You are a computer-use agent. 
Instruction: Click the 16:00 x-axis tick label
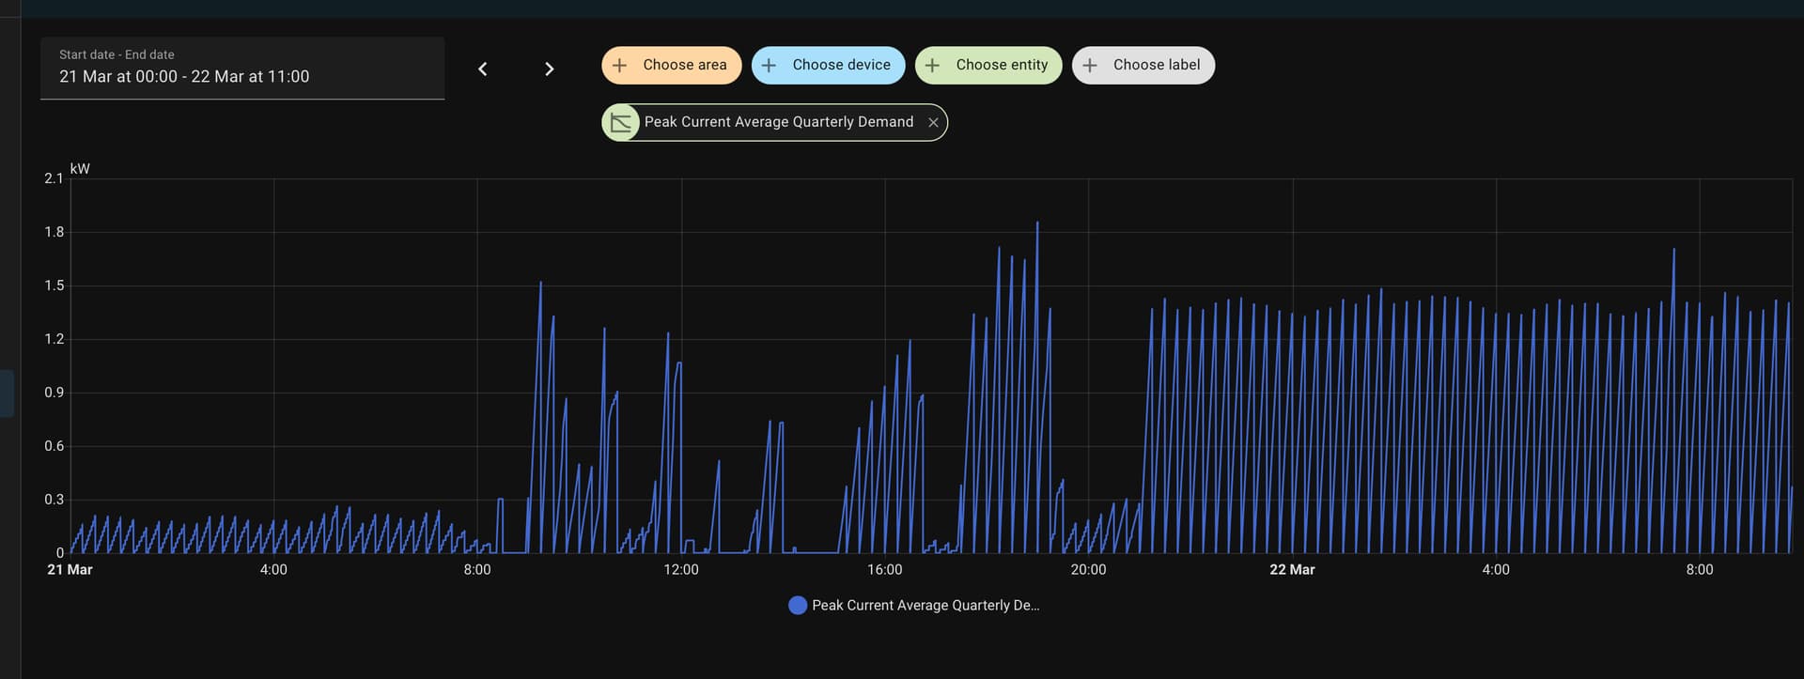(885, 570)
